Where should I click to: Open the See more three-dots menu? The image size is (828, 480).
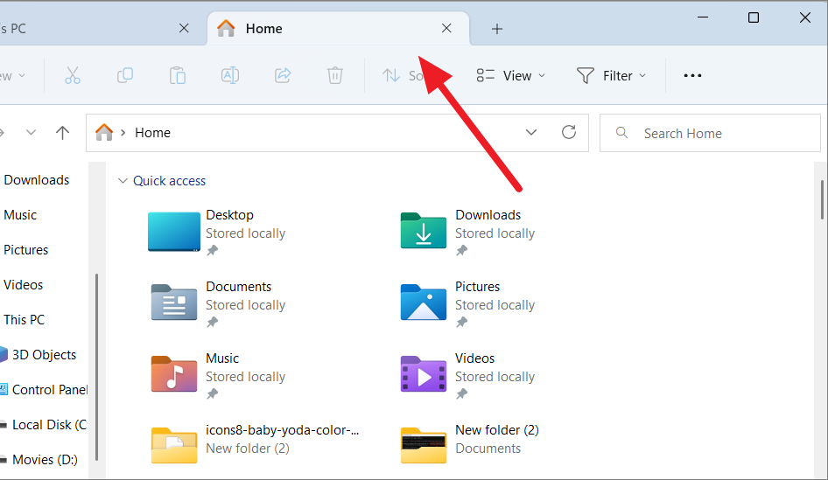tap(692, 75)
